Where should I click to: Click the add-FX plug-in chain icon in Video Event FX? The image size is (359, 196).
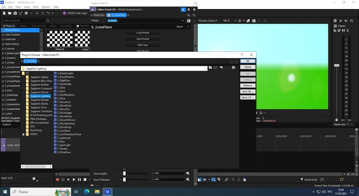click(x=189, y=15)
